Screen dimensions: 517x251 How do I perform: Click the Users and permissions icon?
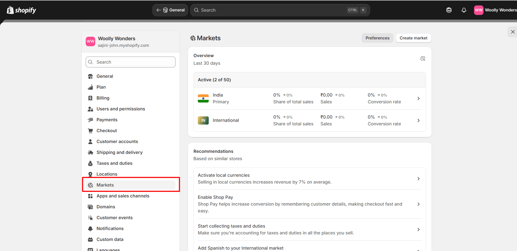coord(90,109)
